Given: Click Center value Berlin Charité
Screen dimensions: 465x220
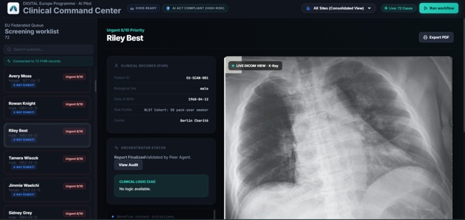Looking at the screenshot, I should tap(194, 121).
